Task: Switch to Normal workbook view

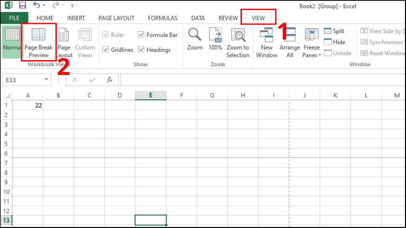Action: 11,42
